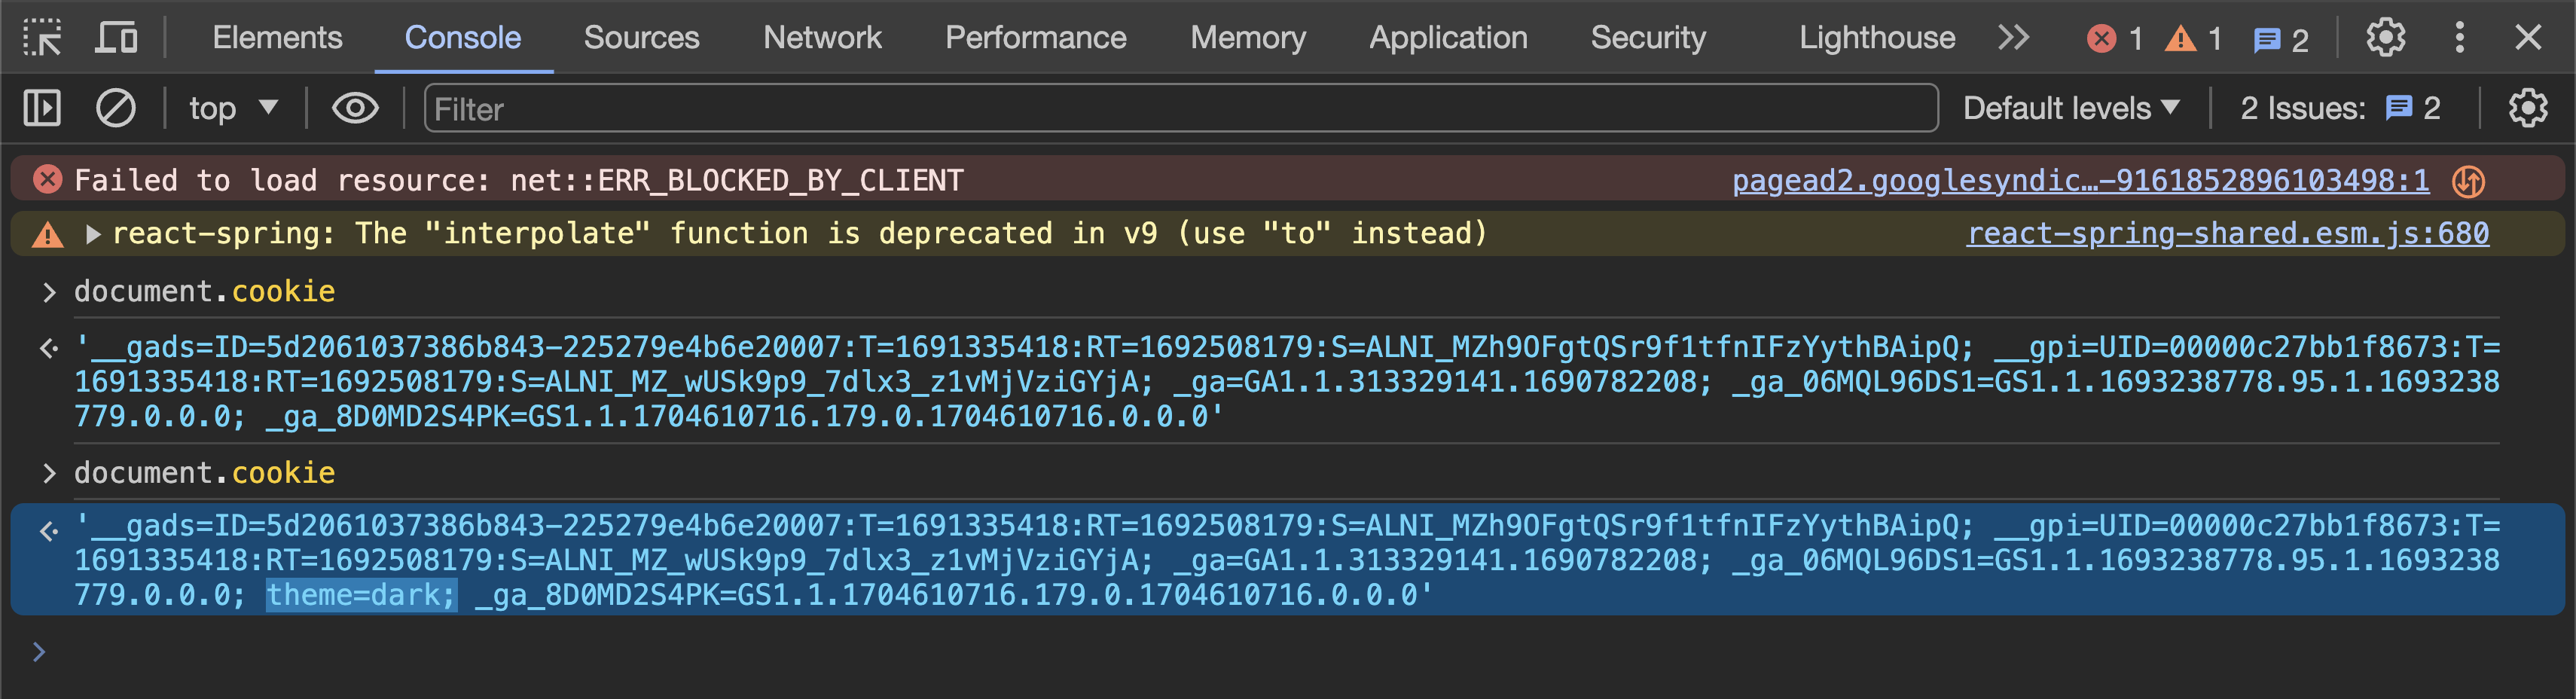
Task: Open the pagead2.googlesyndication source link
Action: pyautogui.click(x=2080, y=181)
